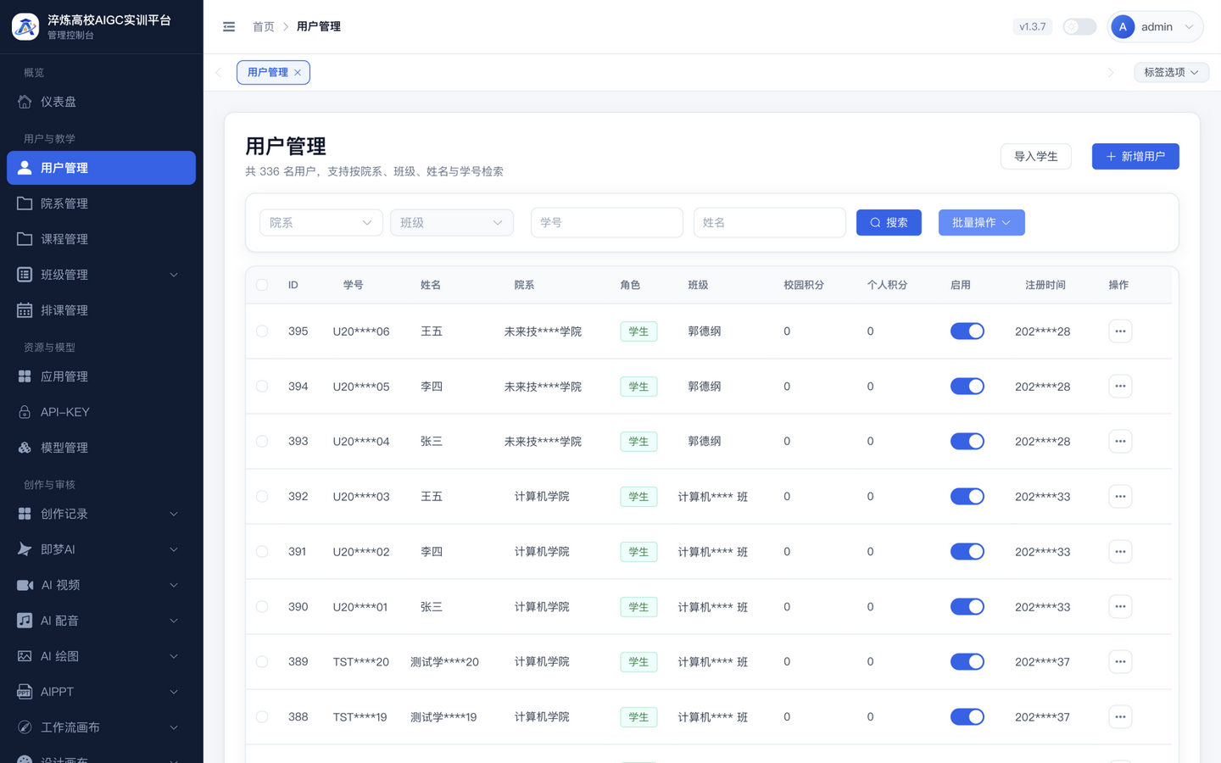Expand the 创作记录 sidebar menu

(x=174, y=514)
